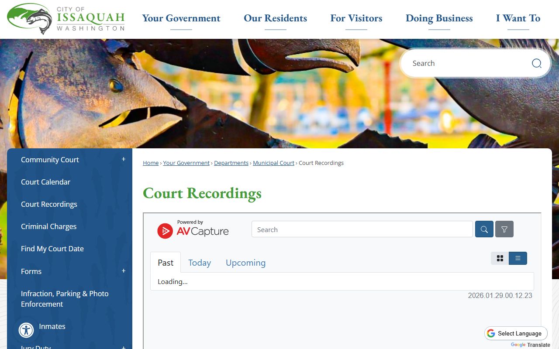Open the I Want To menu
559x349 pixels.
click(518, 18)
